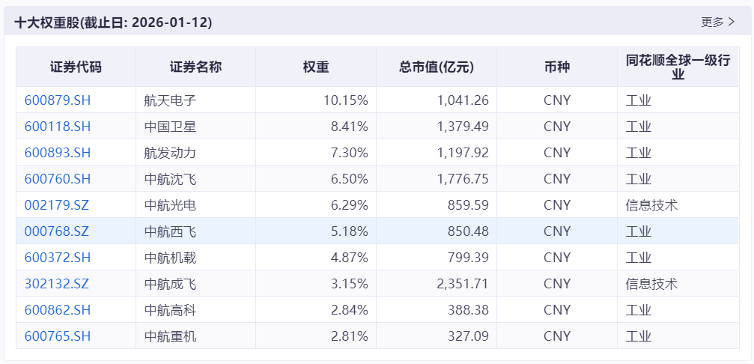Click the 十大权重股 section title
Screen dimensions: 754x364
[x=113, y=23]
